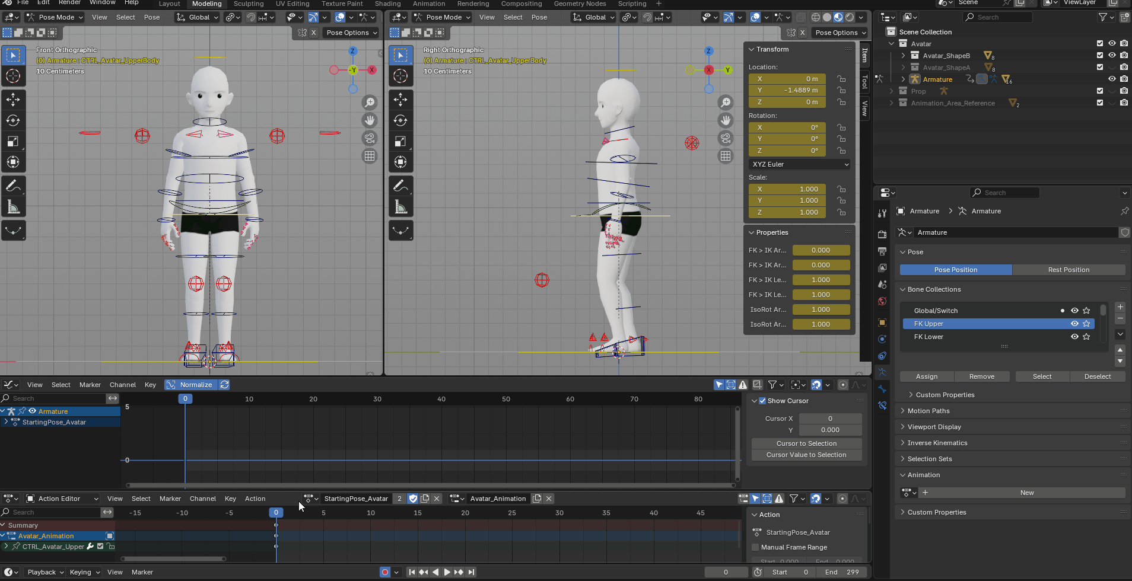
Task: Expand the Prop collection in outliner
Action: [x=891, y=91]
